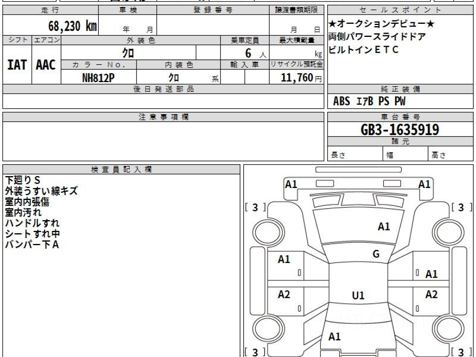The height and width of the screenshot is (357, 476).
Task: Click the 注意事項欄 header
Action: pyautogui.click(x=163, y=117)
